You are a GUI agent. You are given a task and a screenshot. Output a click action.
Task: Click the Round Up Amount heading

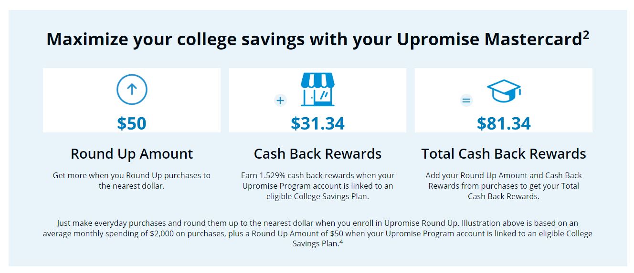pyautogui.click(x=132, y=154)
